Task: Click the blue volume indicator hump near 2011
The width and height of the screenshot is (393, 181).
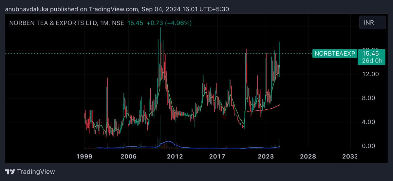Action: point(168,142)
